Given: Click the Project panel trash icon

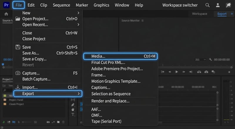Looking at the screenshot, I should 63,122.
